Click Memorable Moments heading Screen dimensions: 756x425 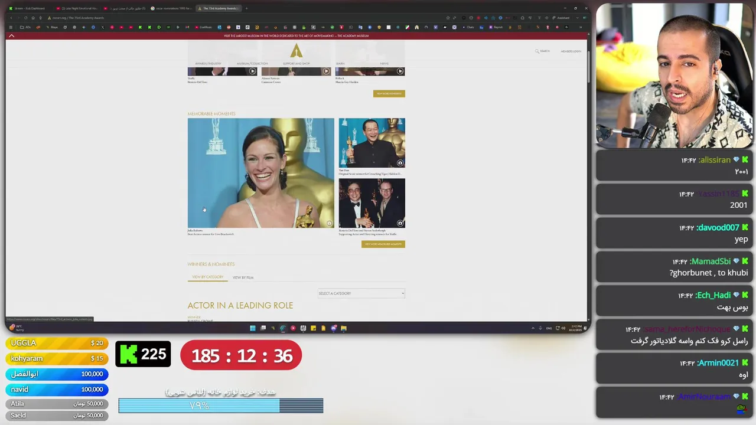click(211, 114)
